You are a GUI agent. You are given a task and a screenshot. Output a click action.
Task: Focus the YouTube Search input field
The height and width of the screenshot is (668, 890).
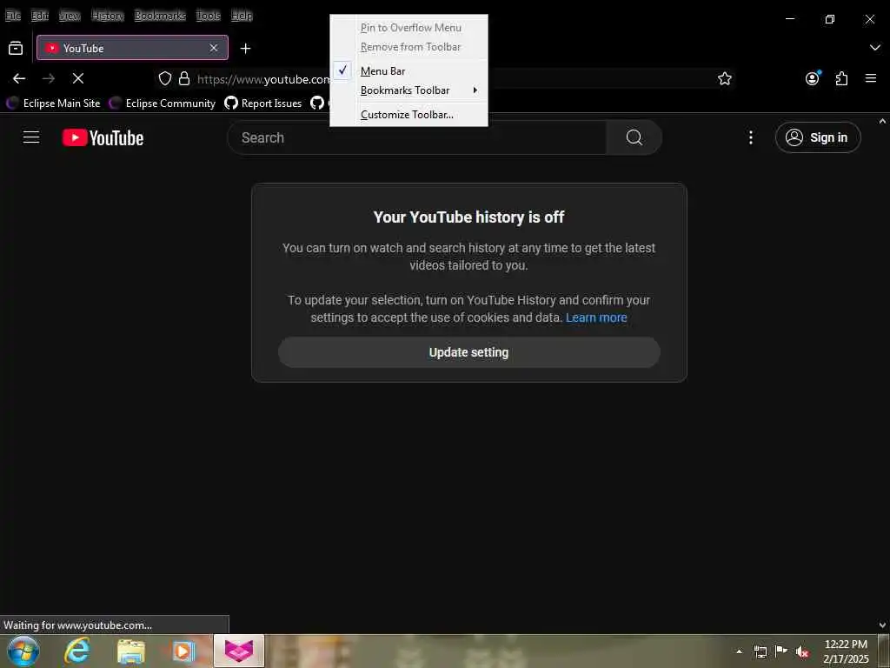417,137
